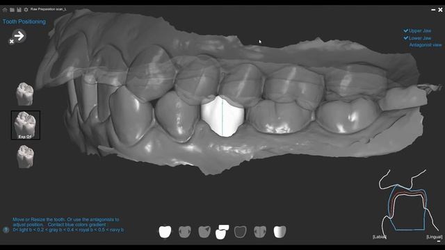Screen dimensions: 445x250
Task: Open the settings gear icon
Action: pyautogui.click(x=26, y=10)
